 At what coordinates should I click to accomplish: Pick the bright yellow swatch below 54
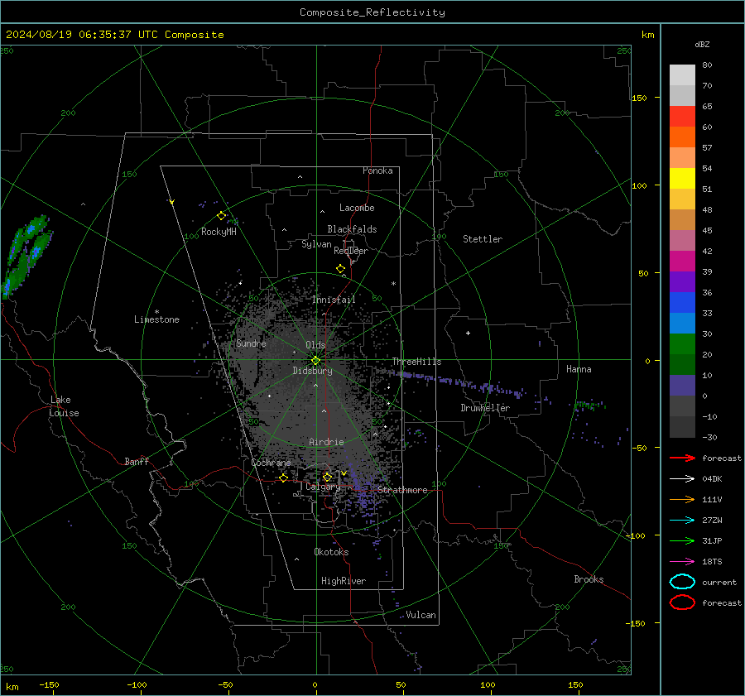pyautogui.click(x=682, y=178)
